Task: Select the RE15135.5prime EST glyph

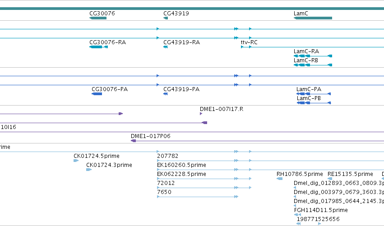Action: pyautogui.click(x=330, y=179)
